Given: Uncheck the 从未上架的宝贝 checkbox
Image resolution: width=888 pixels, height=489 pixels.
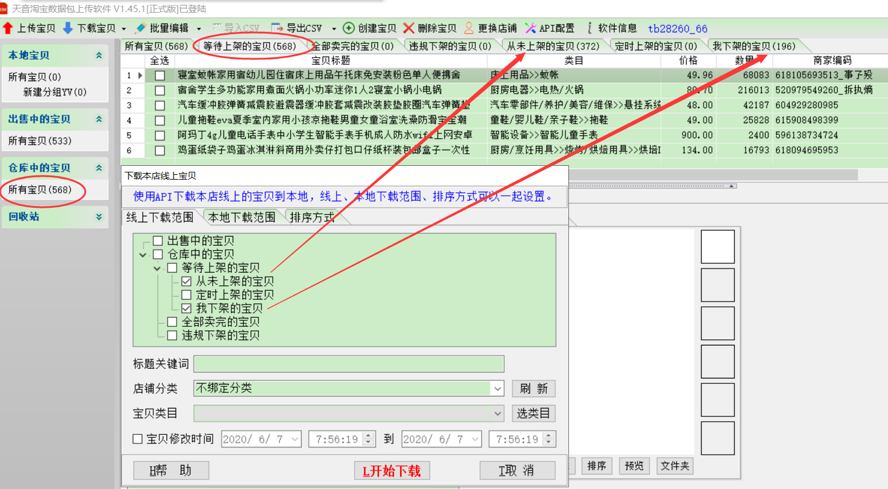Looking at the screenshot, I should coord(186,281).
